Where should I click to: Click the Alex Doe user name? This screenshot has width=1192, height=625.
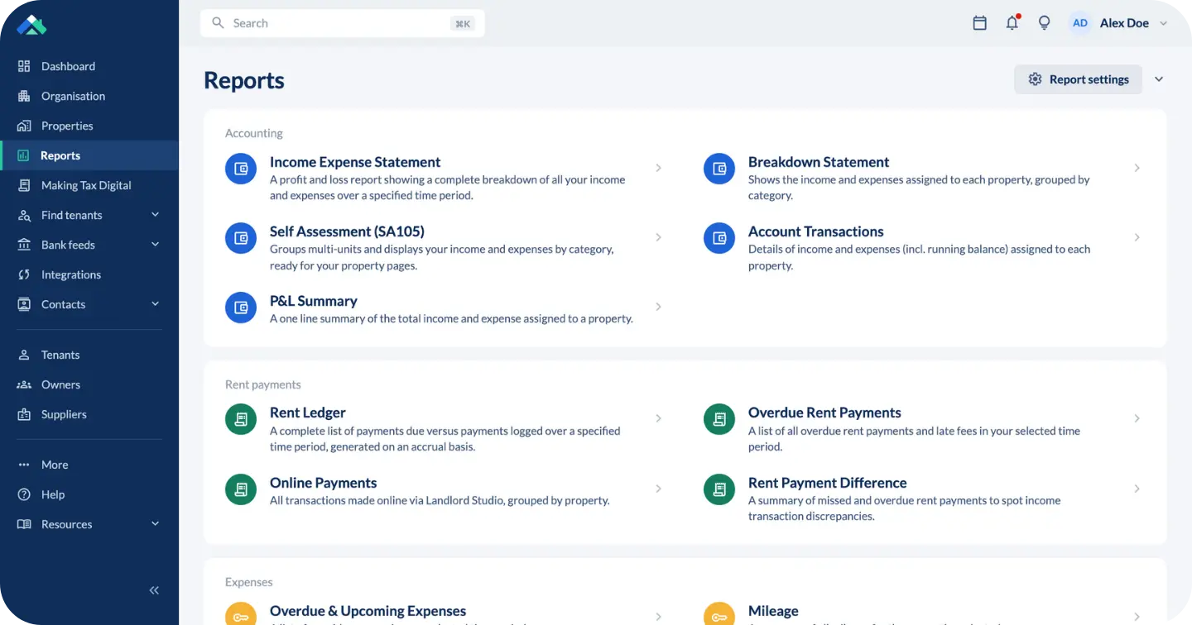click(x=1124, y=23)
